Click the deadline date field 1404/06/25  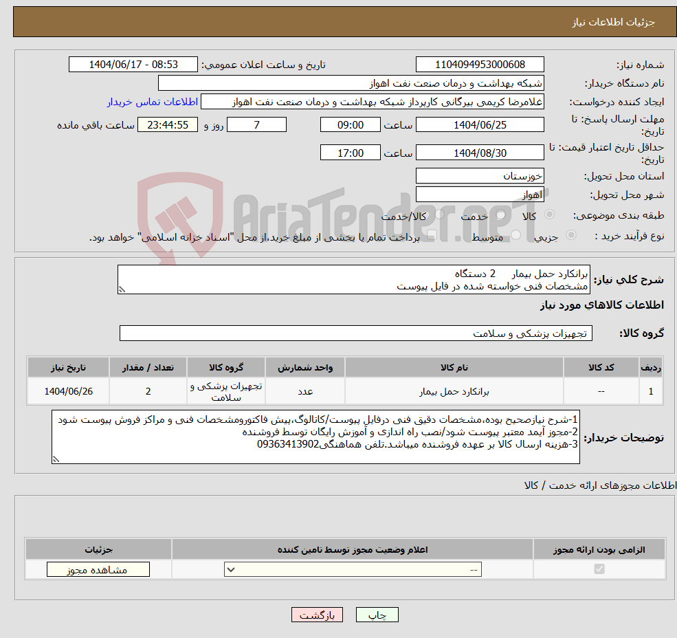pos(480,124)
